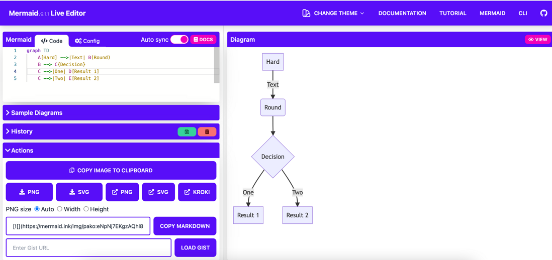Screen dimensions: 552x260
Task: Click the Hard node in diagram
Action: [273, 62]
